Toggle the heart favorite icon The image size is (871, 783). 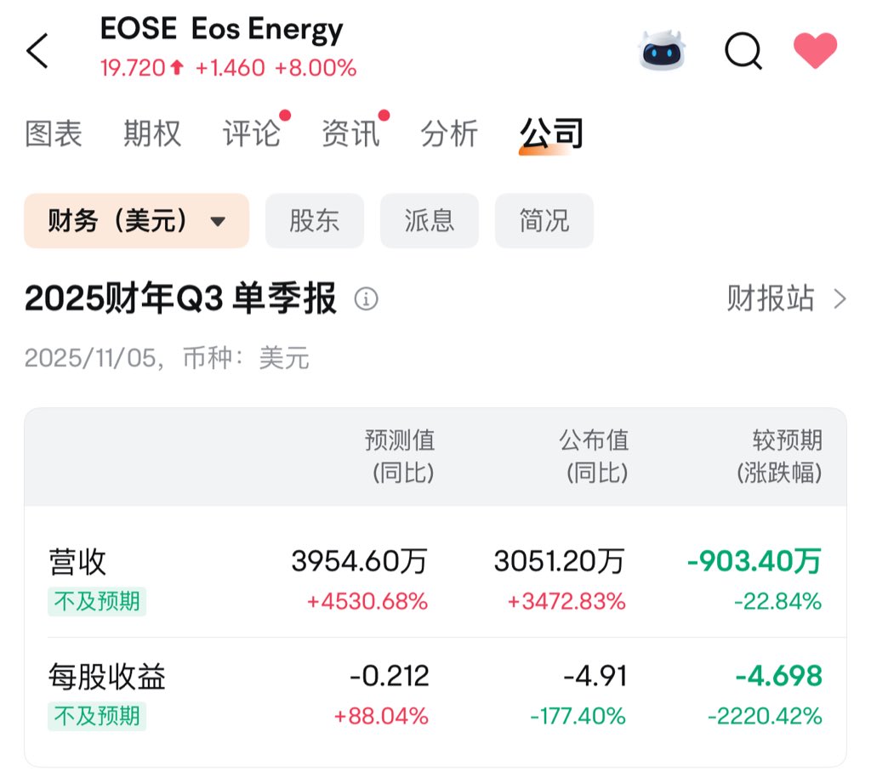pyautogui.click(x=815, y=51)
